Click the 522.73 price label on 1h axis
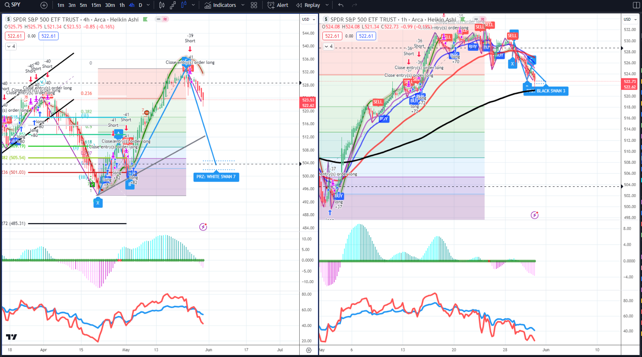This screenshot has width=642, height=357. click(630, 81)
